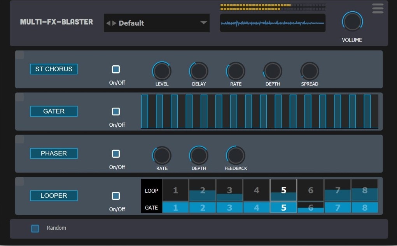Screen dimensions: 397x246
Task: Click the ST Chorus RATE knob
Action: pos(235,72)
